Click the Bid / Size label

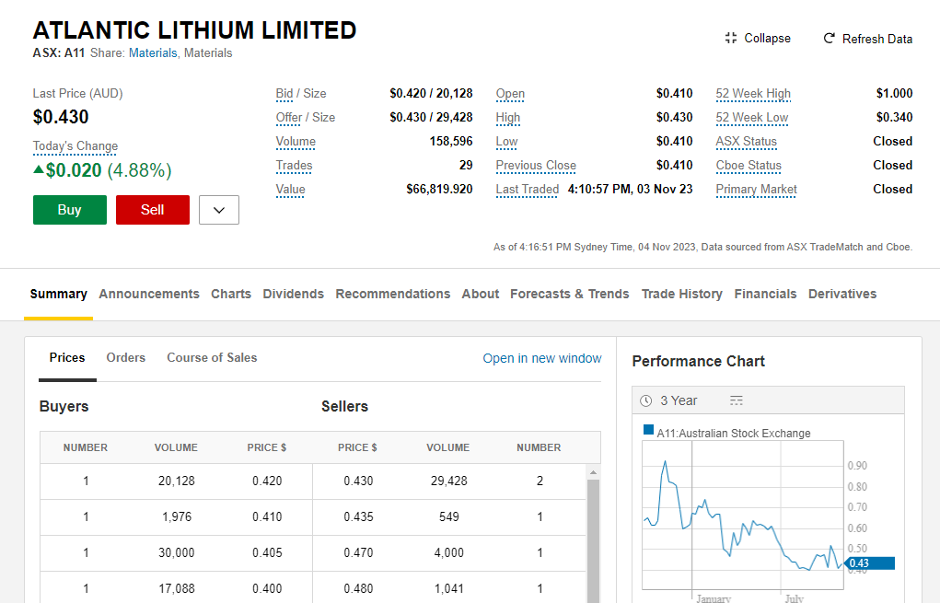301,94
